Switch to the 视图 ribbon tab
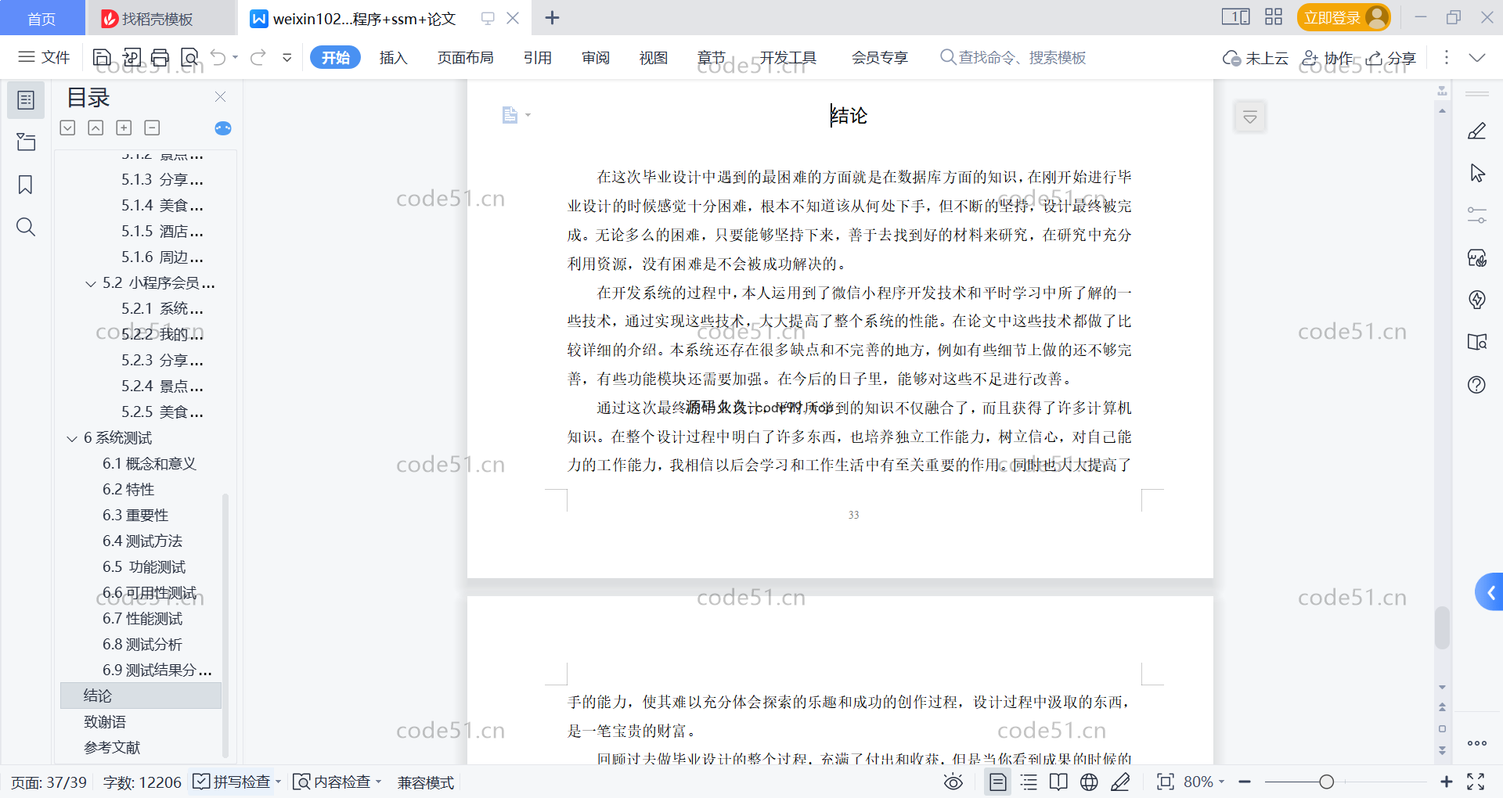 coord(654,57)
